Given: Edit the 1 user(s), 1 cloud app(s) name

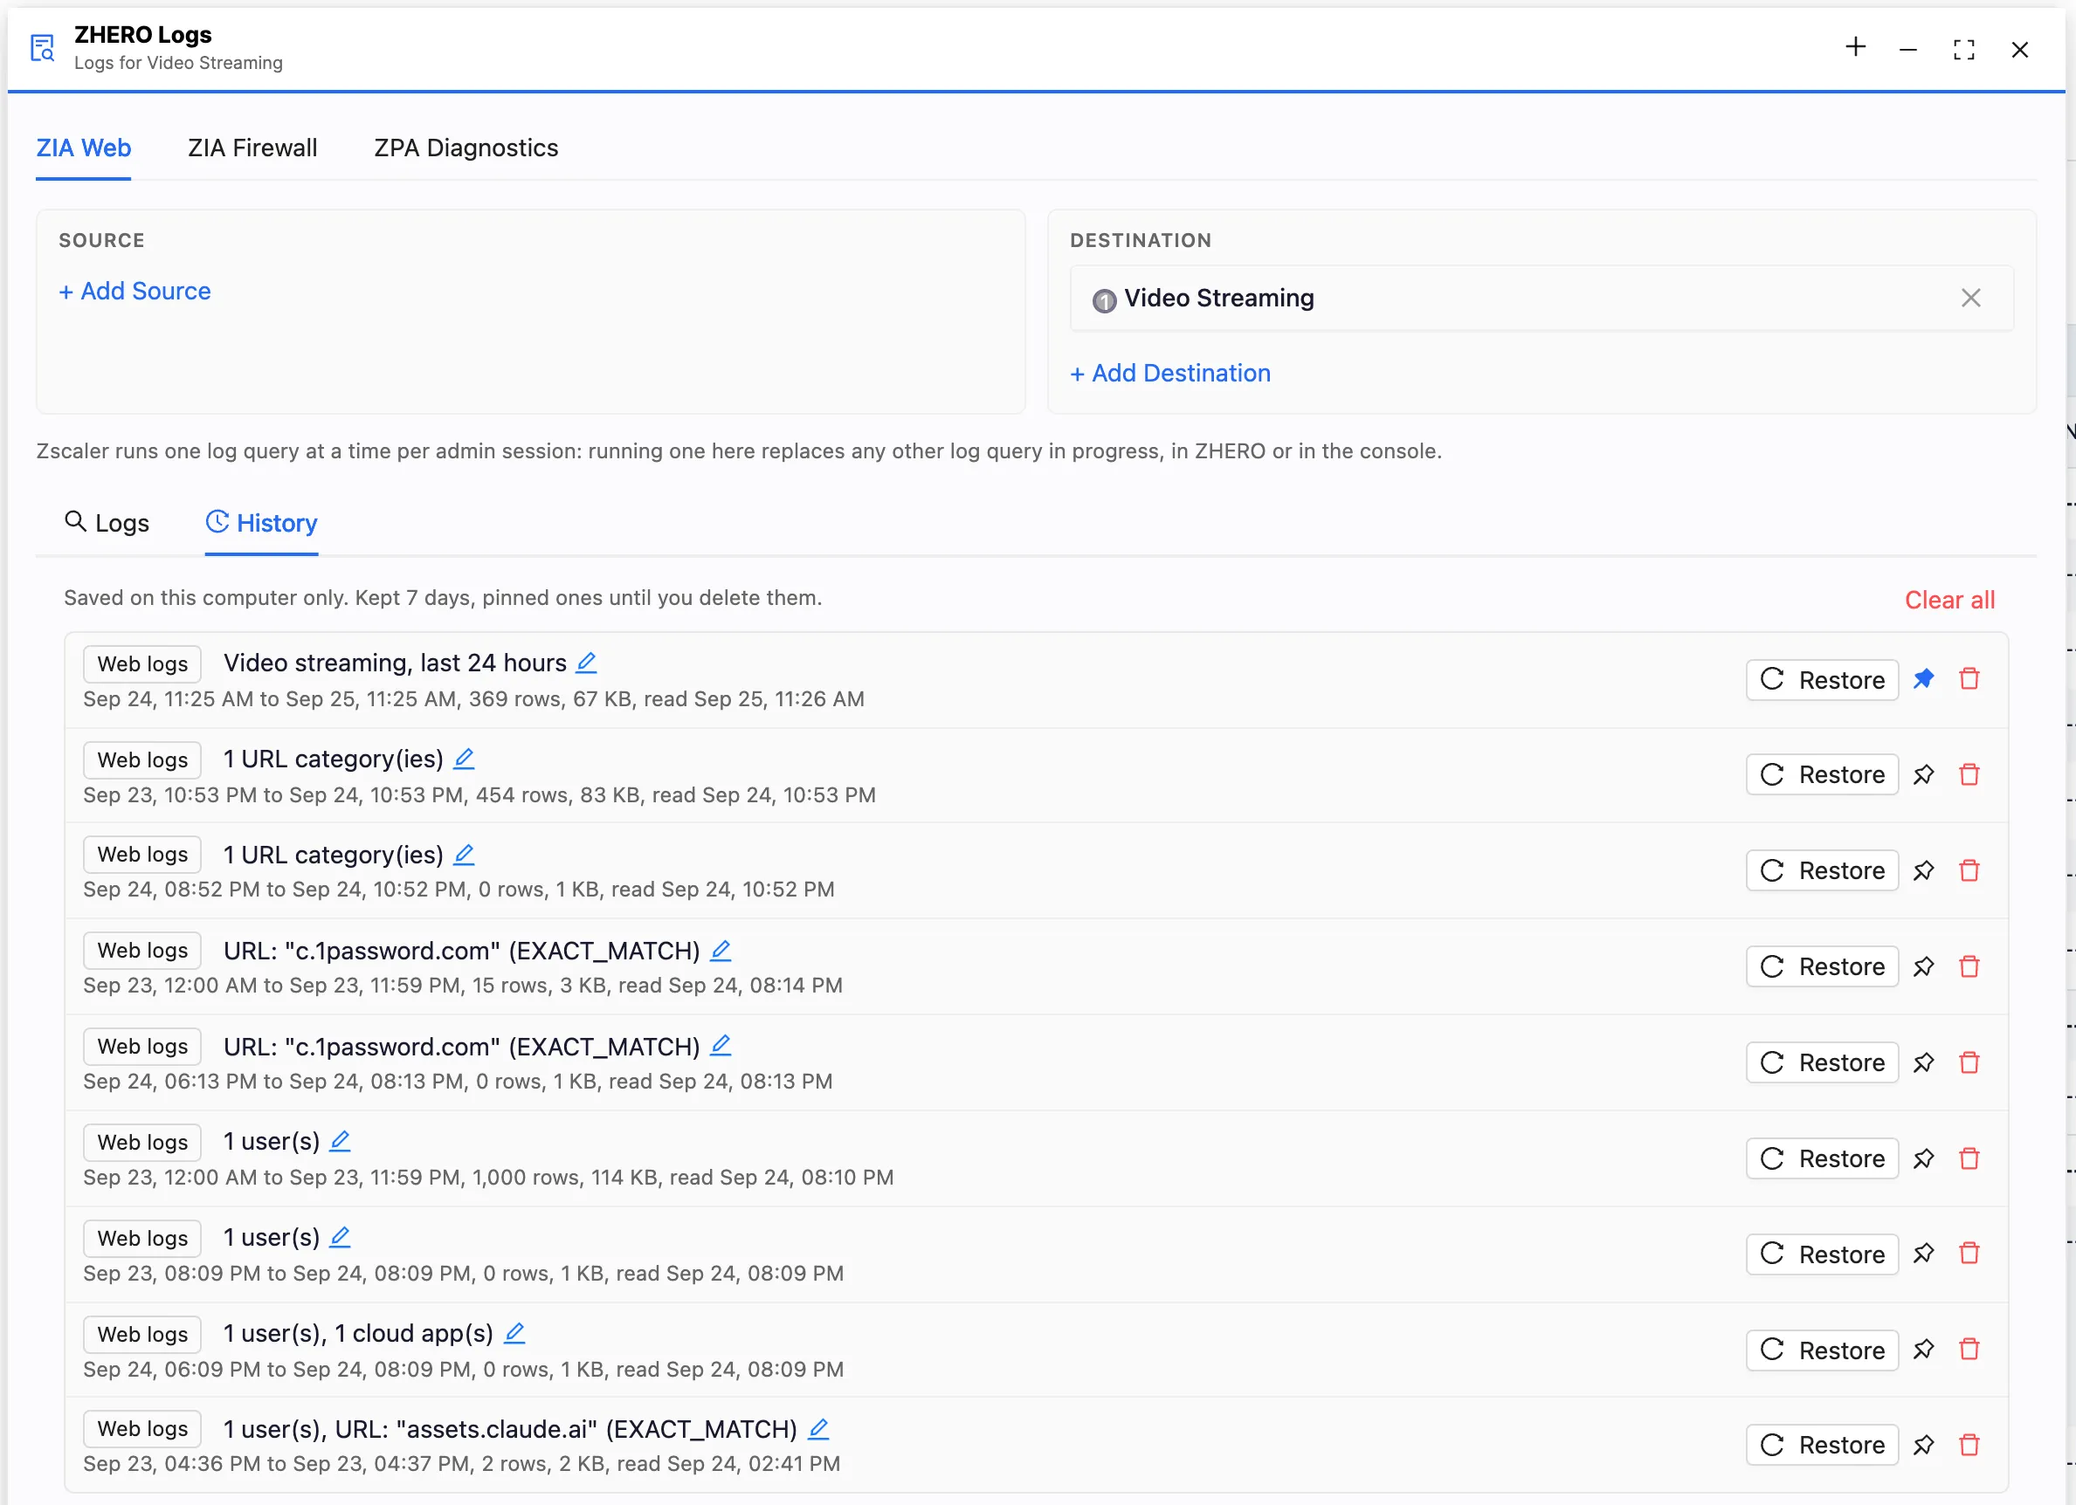Looking at the screenshot, I should (x=514, y=1333).
